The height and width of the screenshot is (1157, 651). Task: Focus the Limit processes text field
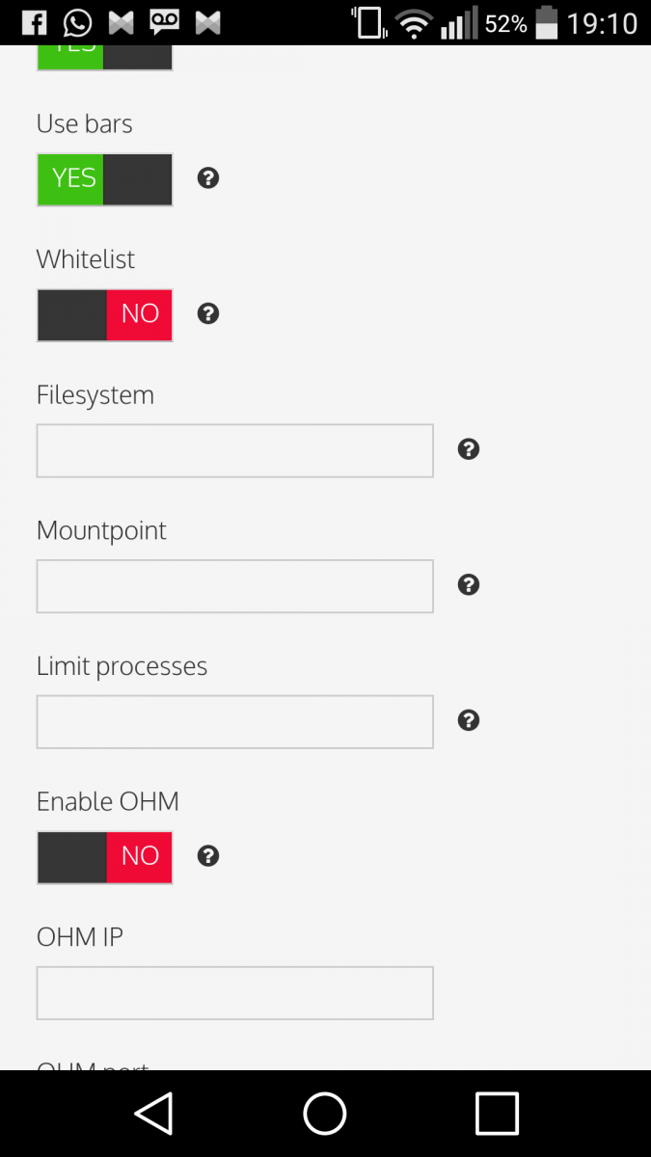click(235, 722)
